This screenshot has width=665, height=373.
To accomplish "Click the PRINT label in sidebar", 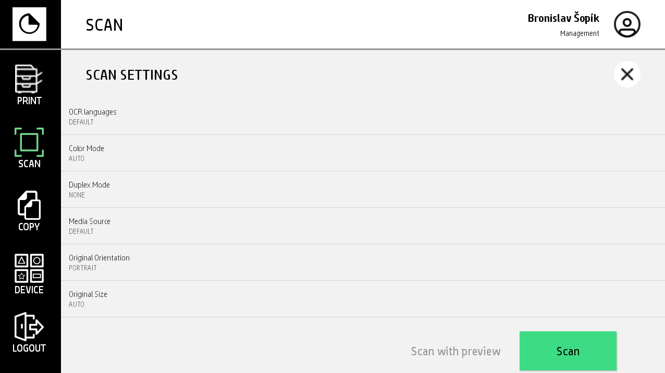I will [x=29, y=101].
